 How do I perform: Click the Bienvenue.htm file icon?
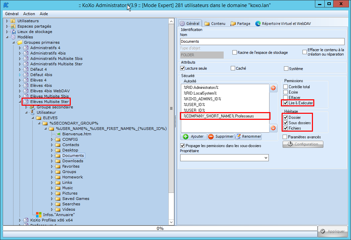point(58,134)
